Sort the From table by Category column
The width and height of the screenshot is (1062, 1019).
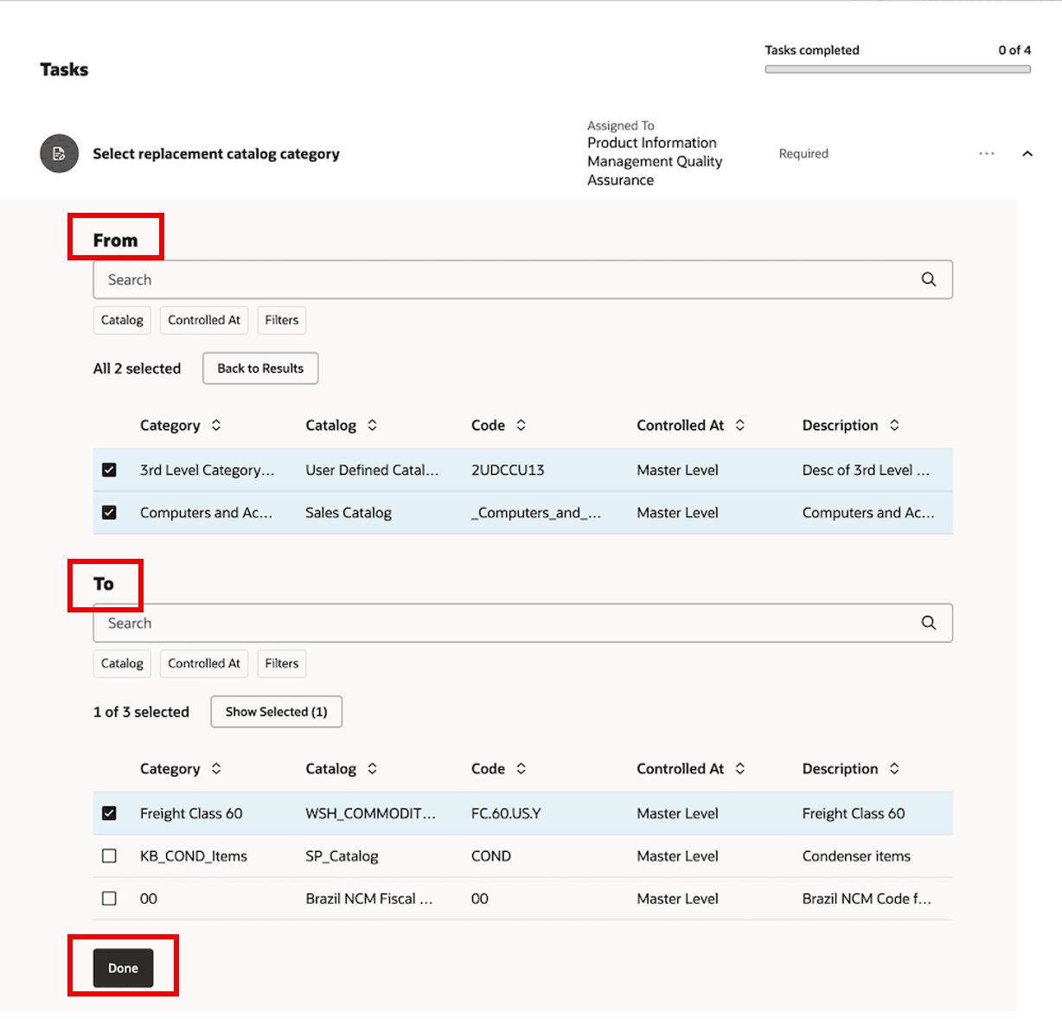click(216, 425)
